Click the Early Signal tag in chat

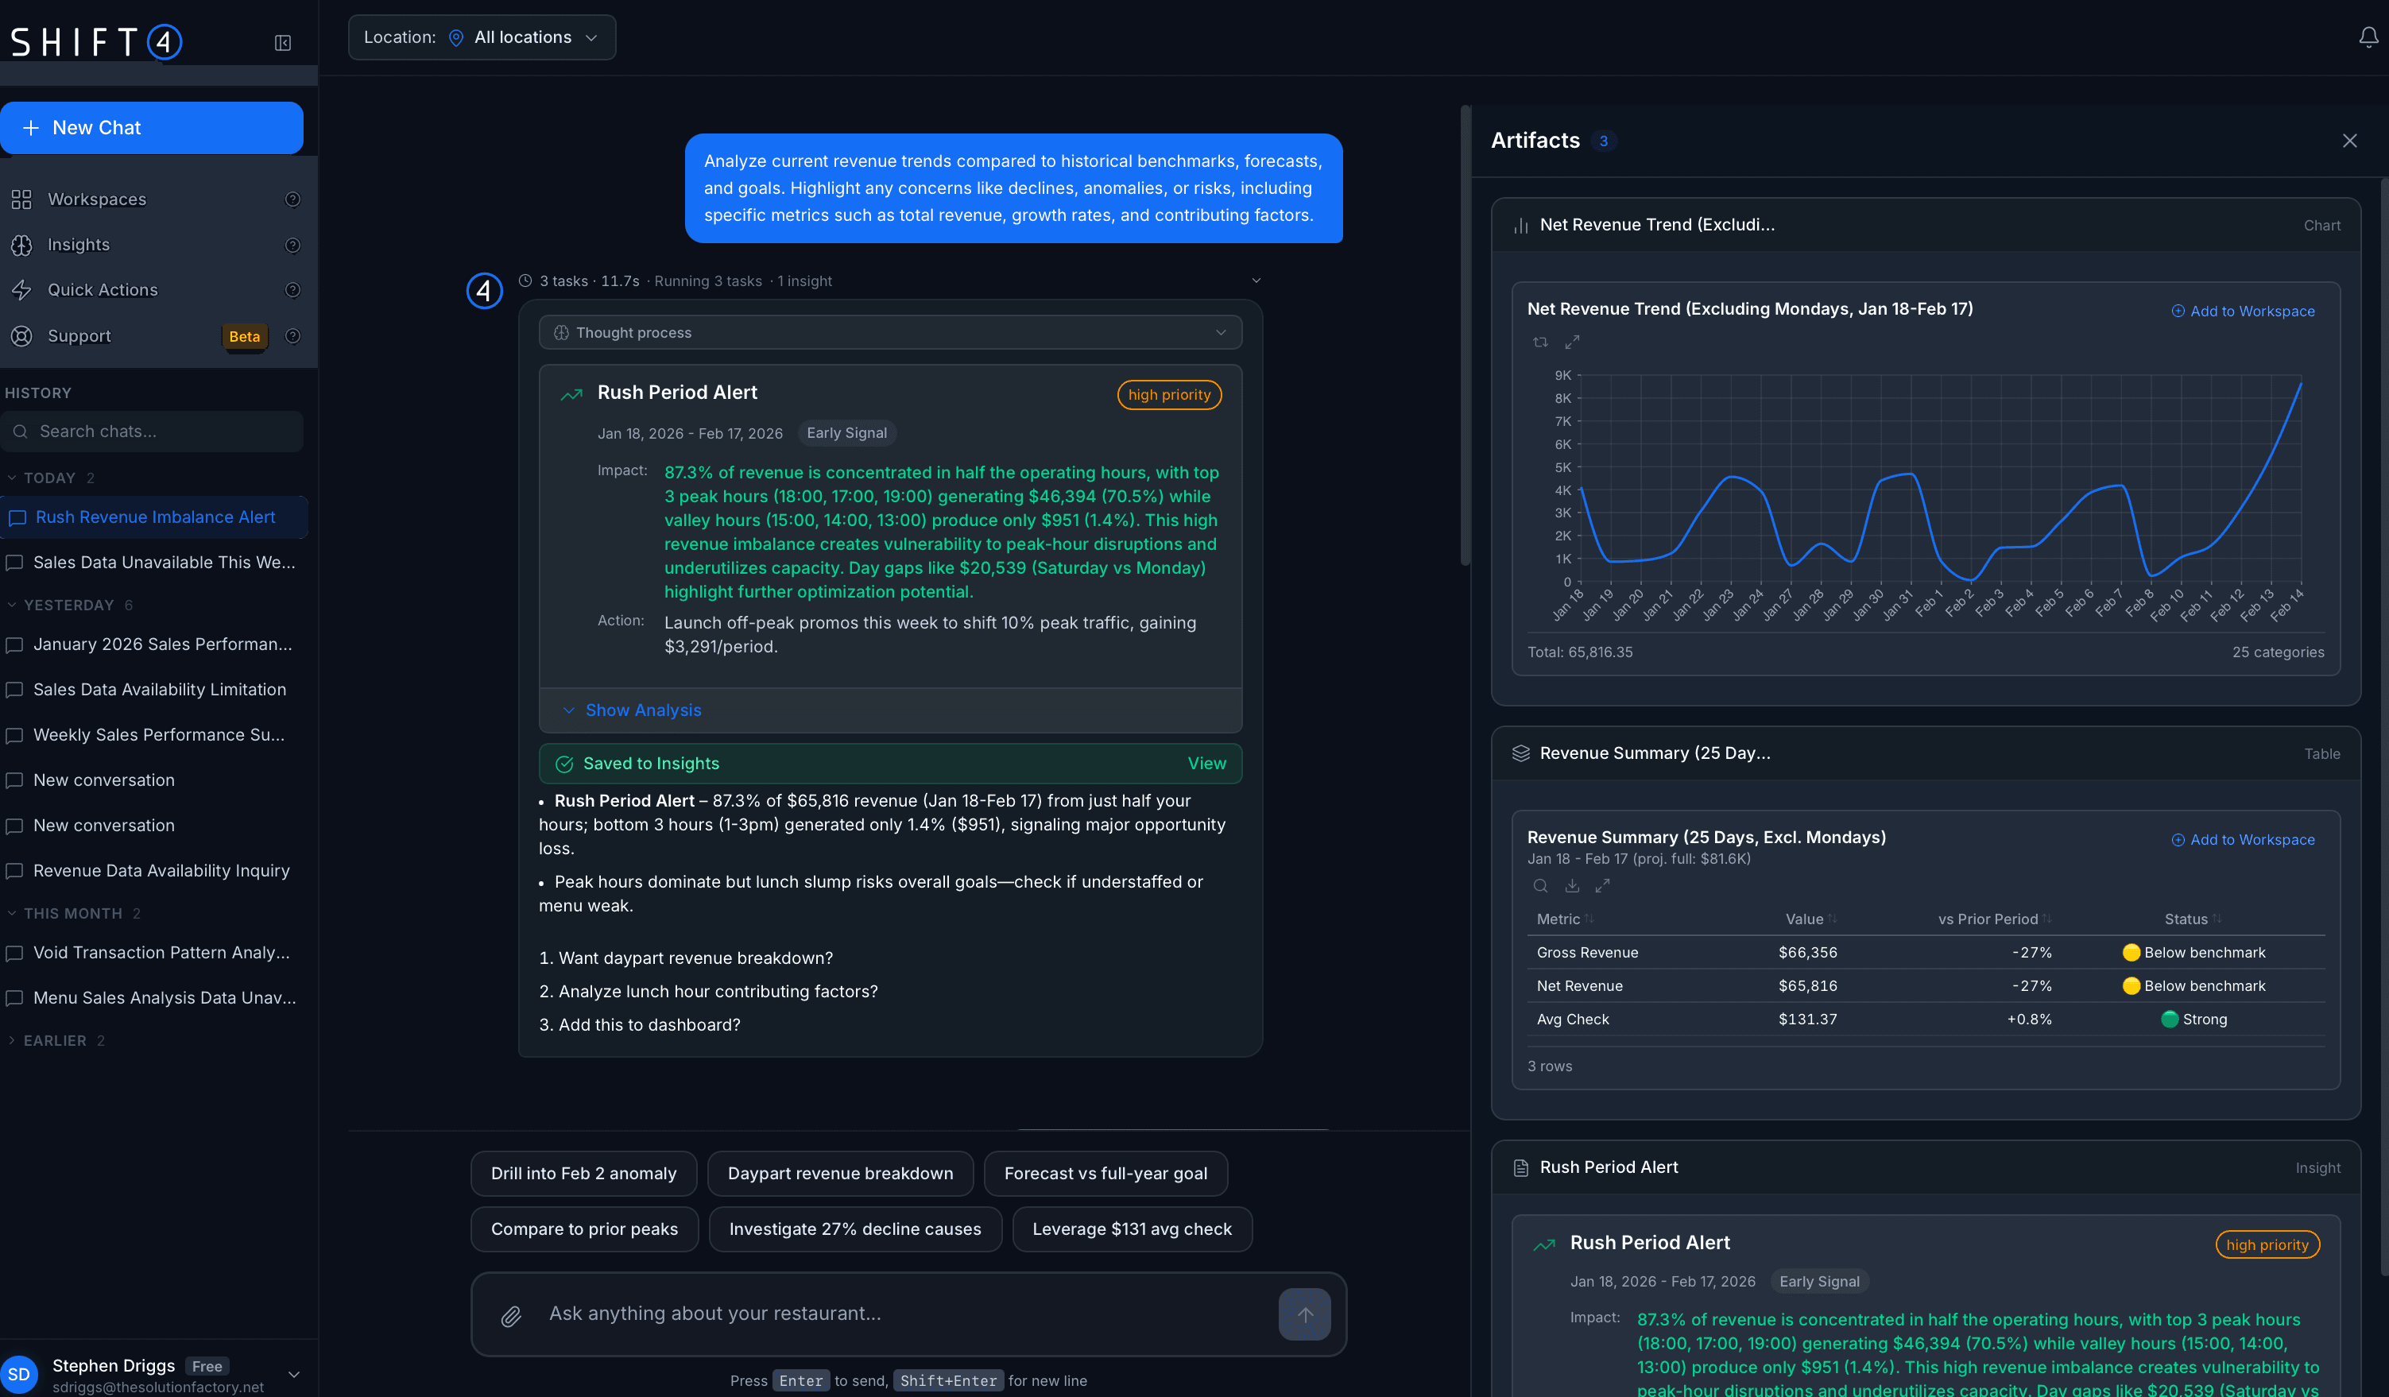tap(846, 433)
